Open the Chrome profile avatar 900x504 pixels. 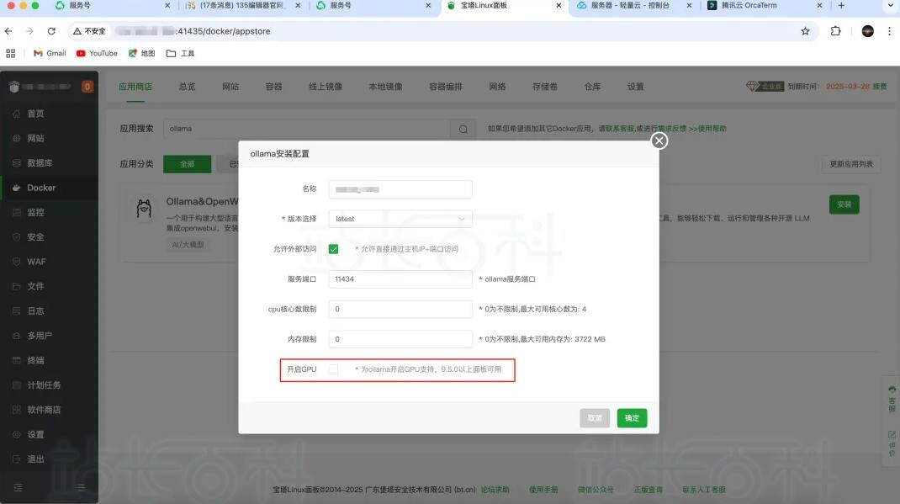(868, 31)
